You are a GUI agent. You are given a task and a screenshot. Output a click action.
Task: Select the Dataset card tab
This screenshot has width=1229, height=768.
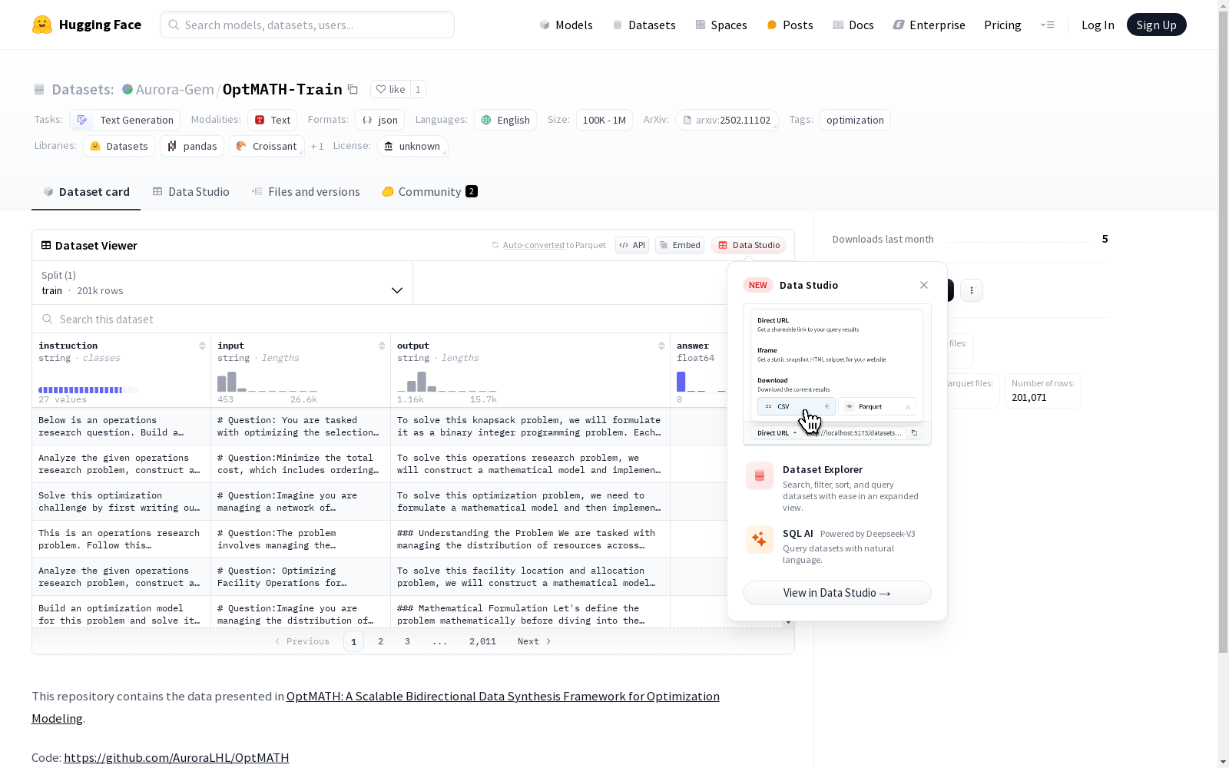[86, 192]
